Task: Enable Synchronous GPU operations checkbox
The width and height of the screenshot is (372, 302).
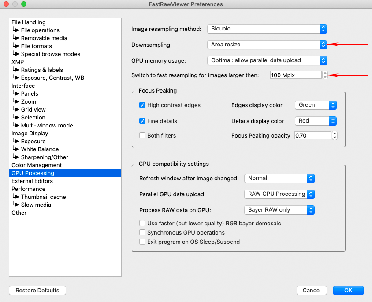Action: click(x=142, y=233)
